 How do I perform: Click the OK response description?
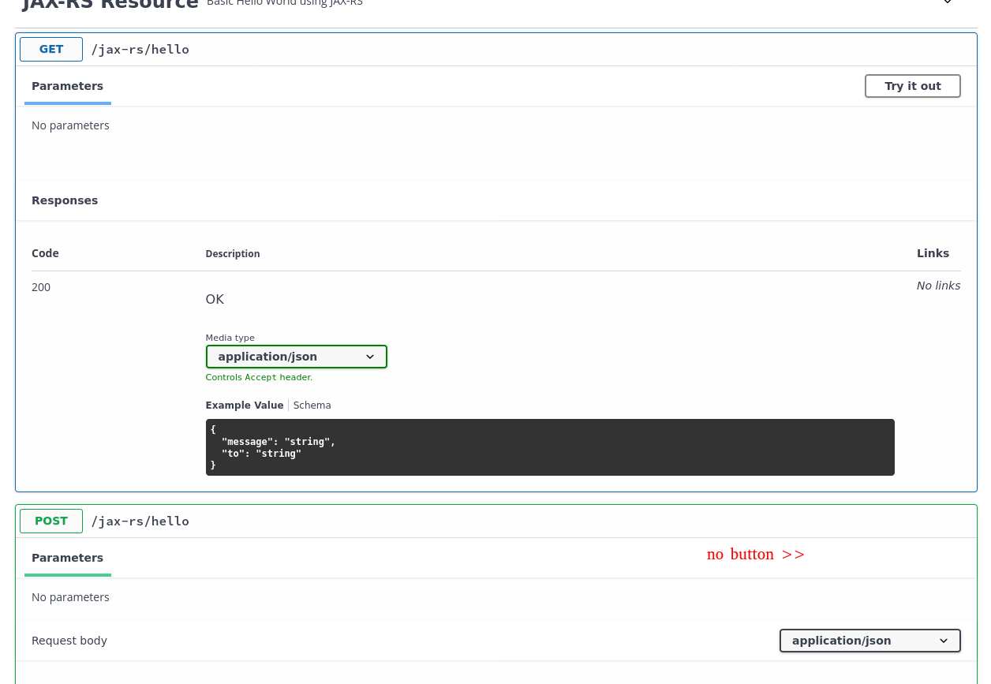coord(215,299)
